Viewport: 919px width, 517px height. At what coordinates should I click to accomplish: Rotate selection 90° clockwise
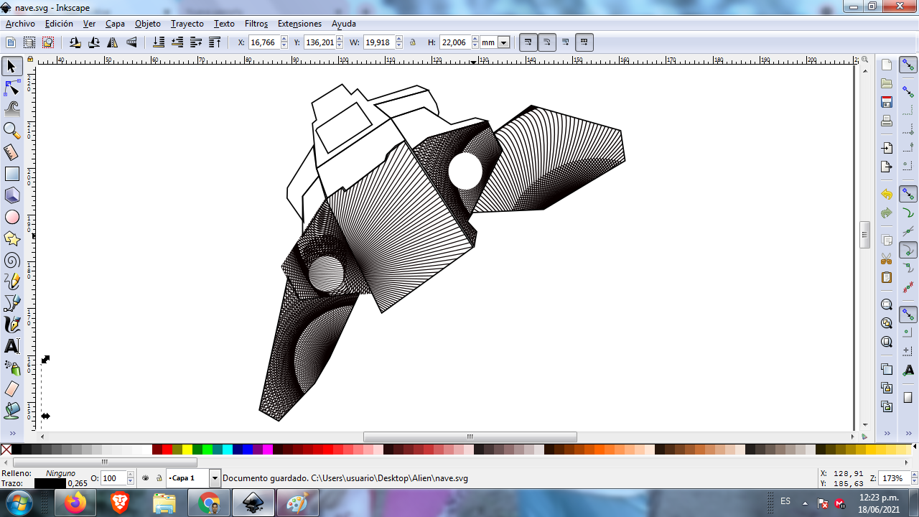tap(93, 42)
